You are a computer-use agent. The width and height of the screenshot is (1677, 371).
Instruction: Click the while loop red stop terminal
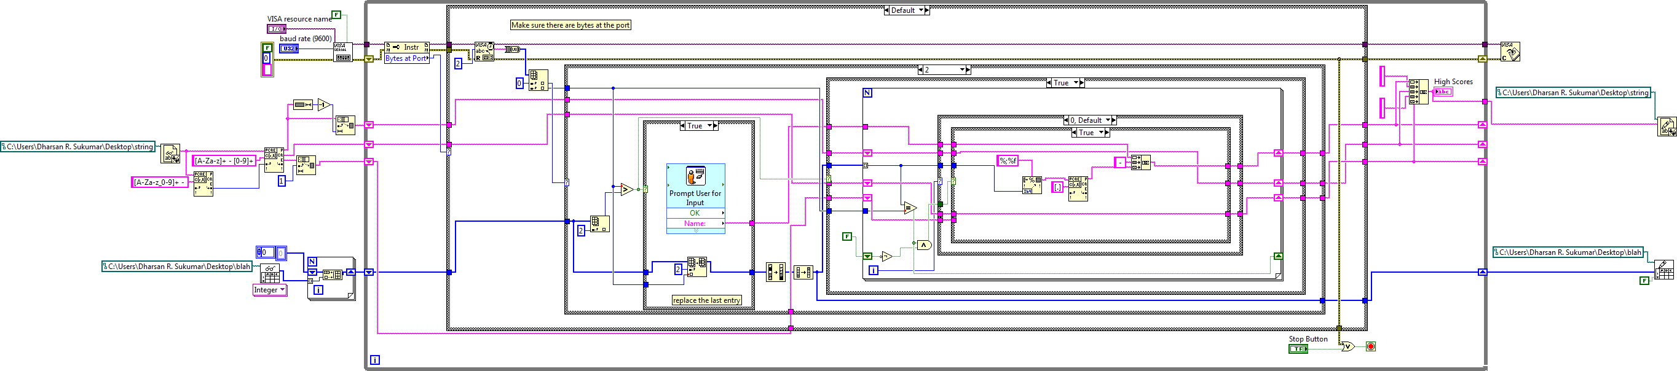(x=1370, y=346)
